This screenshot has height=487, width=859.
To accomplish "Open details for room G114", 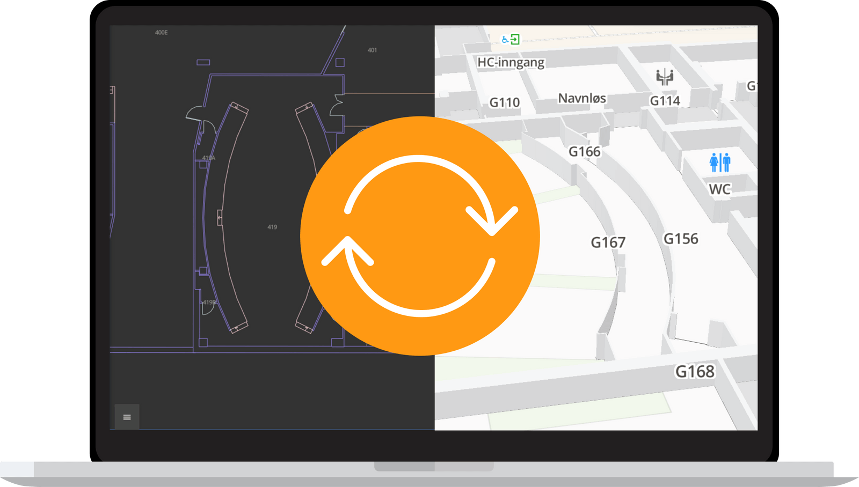I will (x=666, y=100).
